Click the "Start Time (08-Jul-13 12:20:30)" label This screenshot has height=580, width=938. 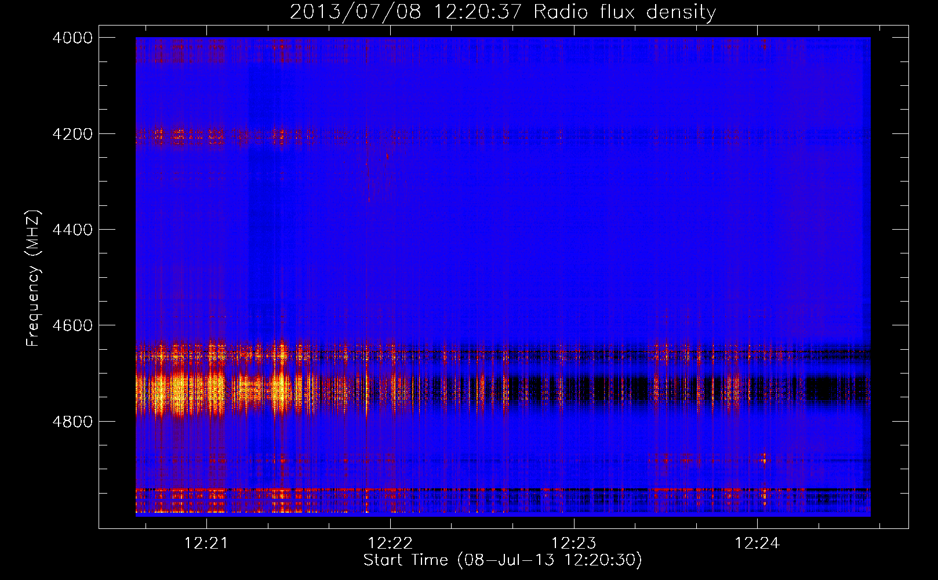[x=503, y=560]
